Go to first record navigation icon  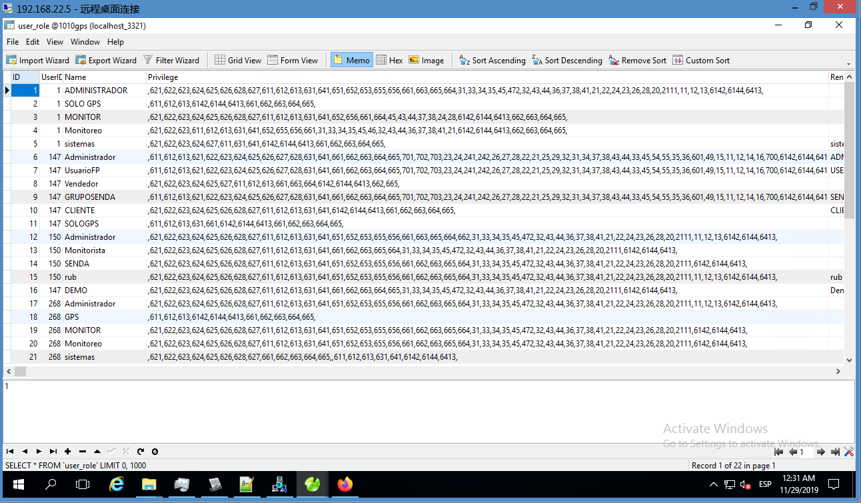pos(10,452)
